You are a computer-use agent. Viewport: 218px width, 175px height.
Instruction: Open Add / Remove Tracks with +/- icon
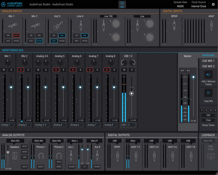(208, 75)
